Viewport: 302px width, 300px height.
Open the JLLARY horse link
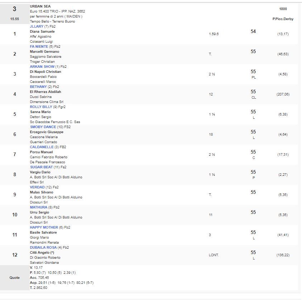pyautogui.click(x=37, y=27)
